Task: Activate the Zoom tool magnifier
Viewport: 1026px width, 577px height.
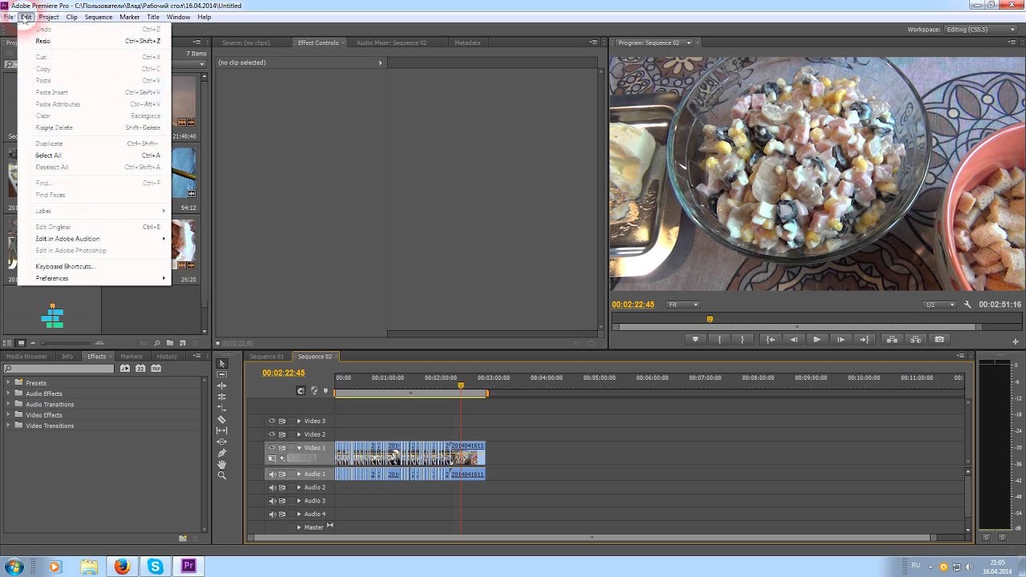Action: [222, 475]
